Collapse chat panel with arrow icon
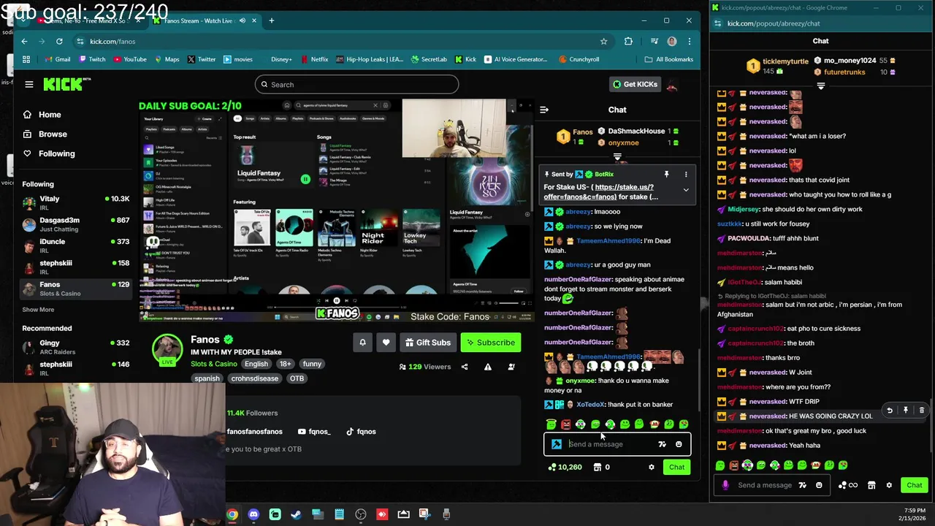 pos(543,110)
